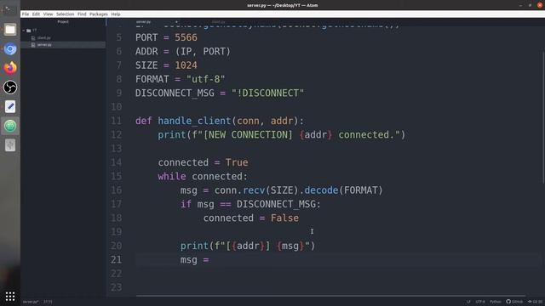
Task: Open the USB drive dock icon
Action: click(10, 144)
